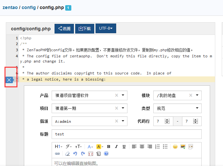The image size is (223, 166).
Task: Open the font size menu
Action: 78,147
